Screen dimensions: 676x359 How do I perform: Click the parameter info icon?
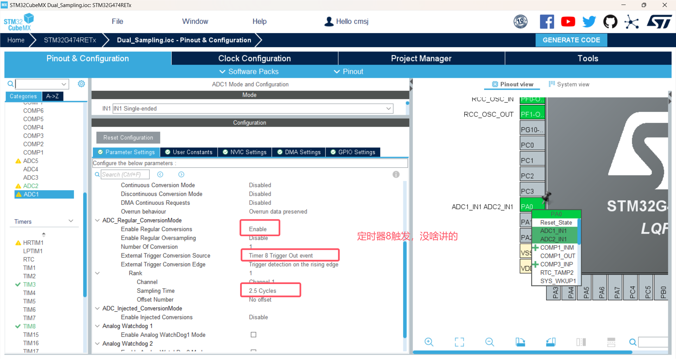[396, 175]
